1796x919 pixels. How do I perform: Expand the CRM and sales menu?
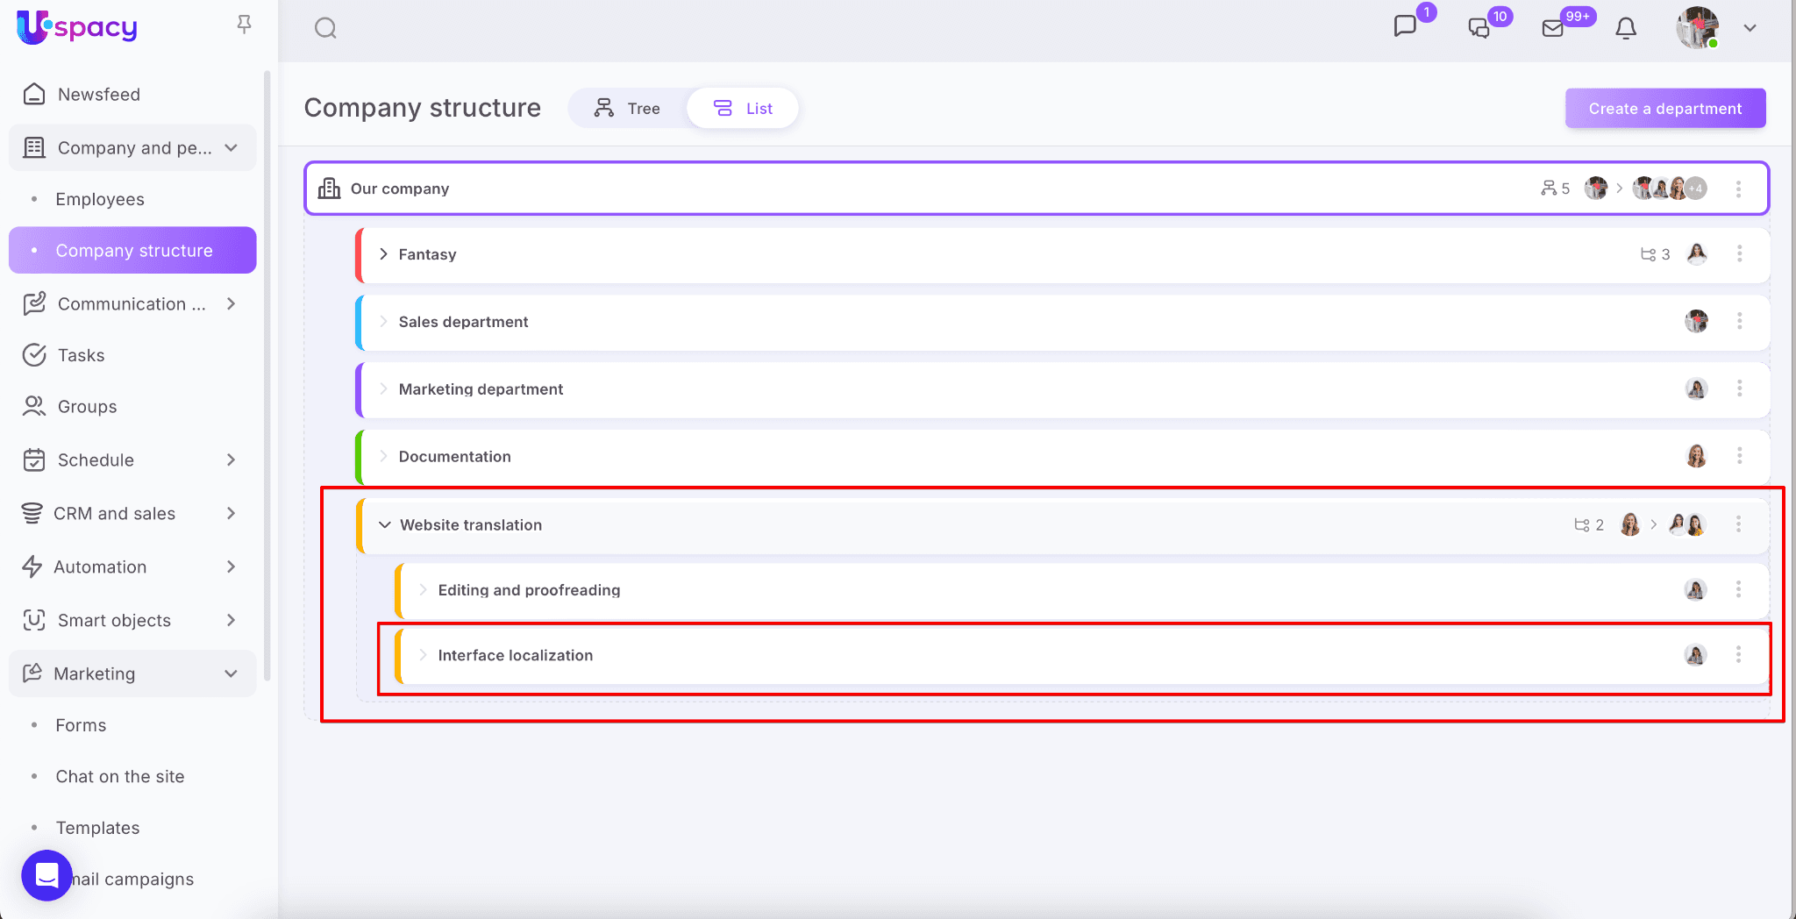tap(231, 514)
